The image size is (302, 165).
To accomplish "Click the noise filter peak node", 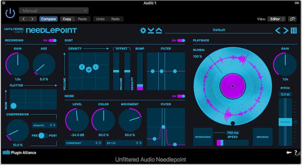I will tap(163, 127).
